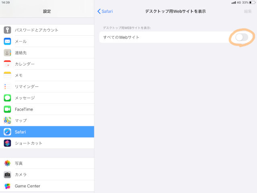257x193 pixels.
Task: Tap the Mail envelope icon
Action: [8, 41]
